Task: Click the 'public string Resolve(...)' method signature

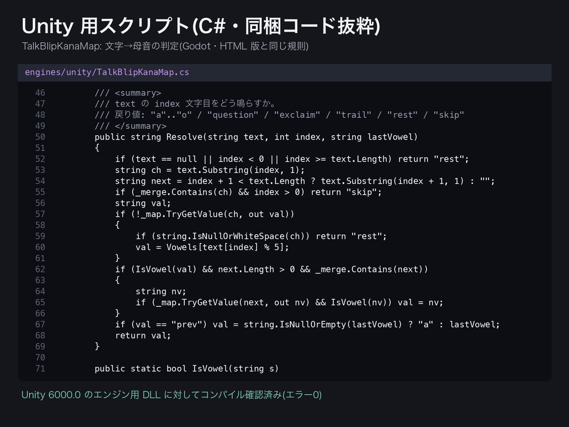Action: click(256, 137)
